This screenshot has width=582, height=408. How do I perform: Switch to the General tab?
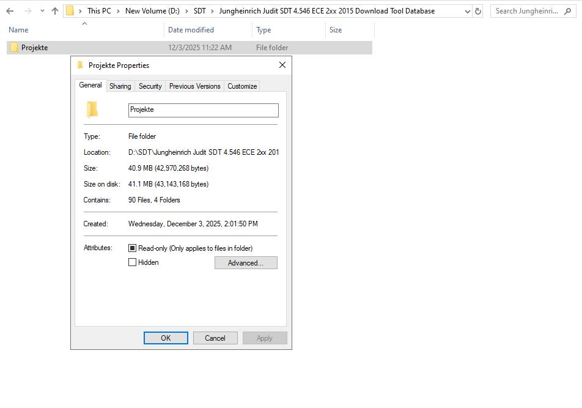pos(90,85)
